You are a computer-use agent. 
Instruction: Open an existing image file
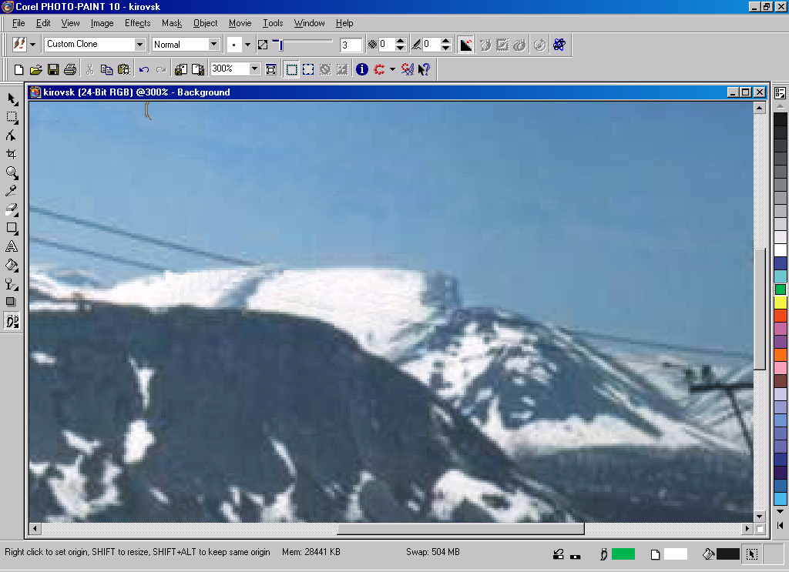35,69
